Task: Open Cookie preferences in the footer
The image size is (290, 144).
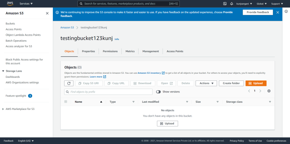Action: pyautogui.click(x=276, y=141)
